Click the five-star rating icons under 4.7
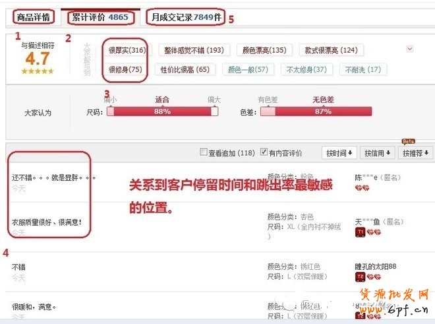435x324 pixels. (38, 71)
